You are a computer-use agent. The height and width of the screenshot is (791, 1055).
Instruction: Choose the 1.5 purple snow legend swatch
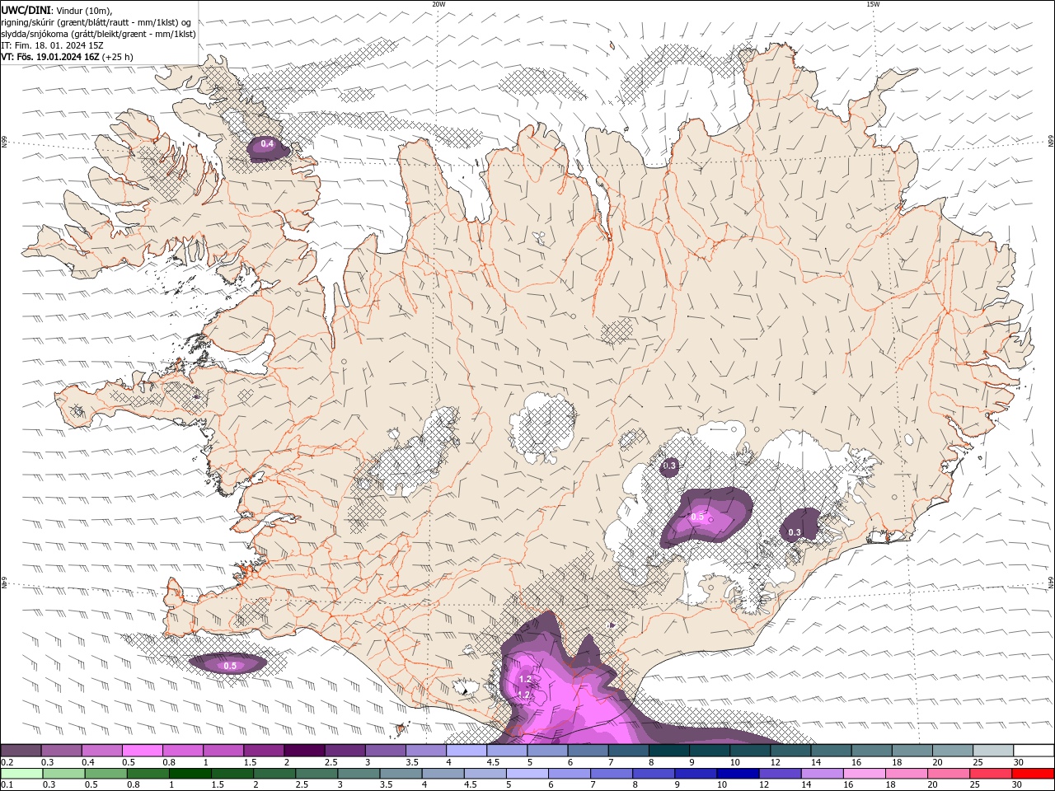(264, 751)
